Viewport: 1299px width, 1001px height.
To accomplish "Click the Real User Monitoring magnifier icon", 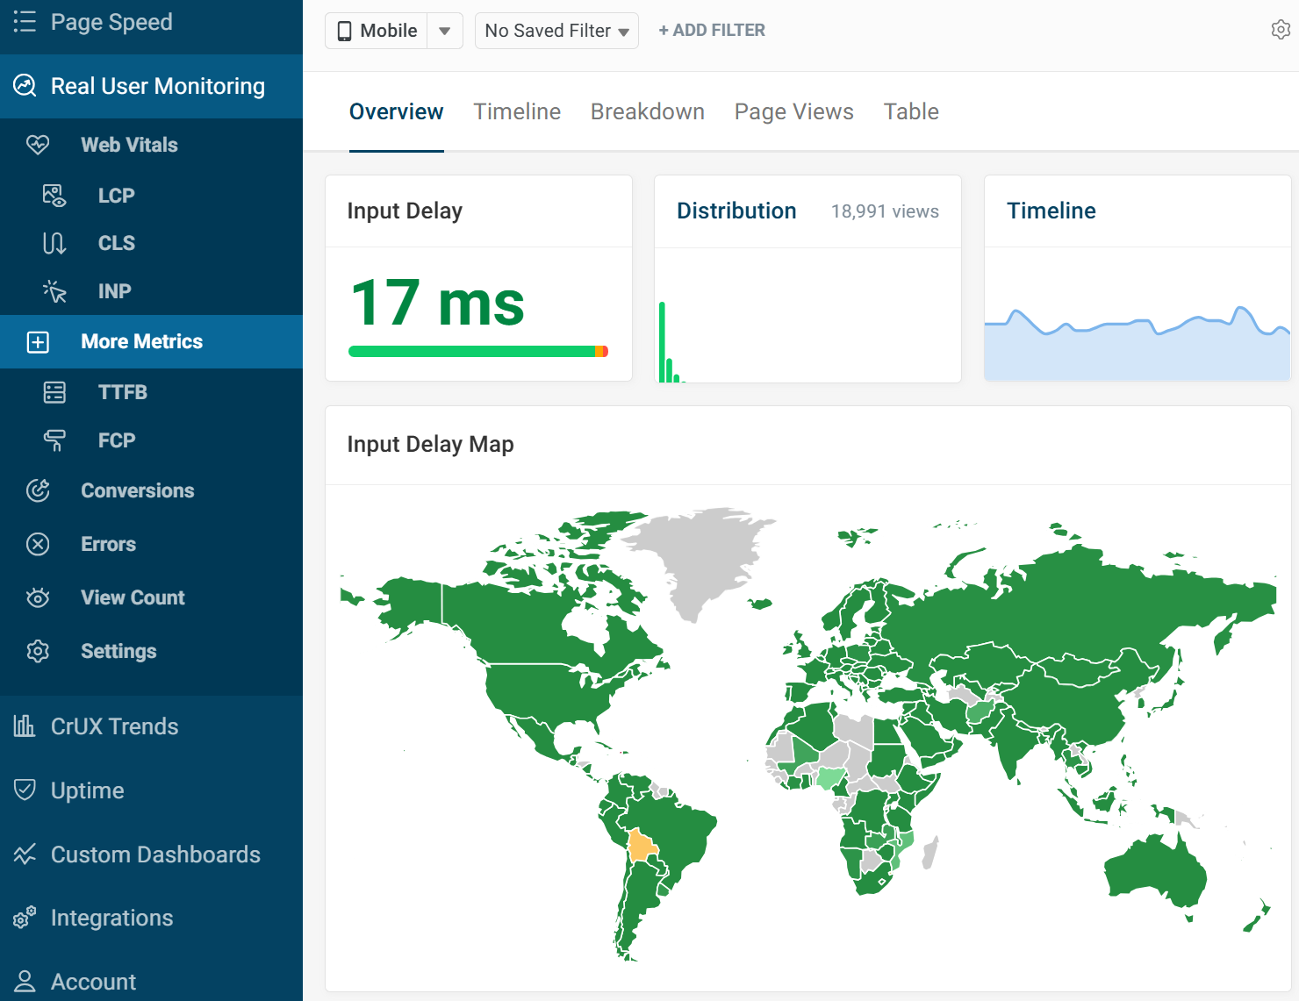I will tap(25, 86).
